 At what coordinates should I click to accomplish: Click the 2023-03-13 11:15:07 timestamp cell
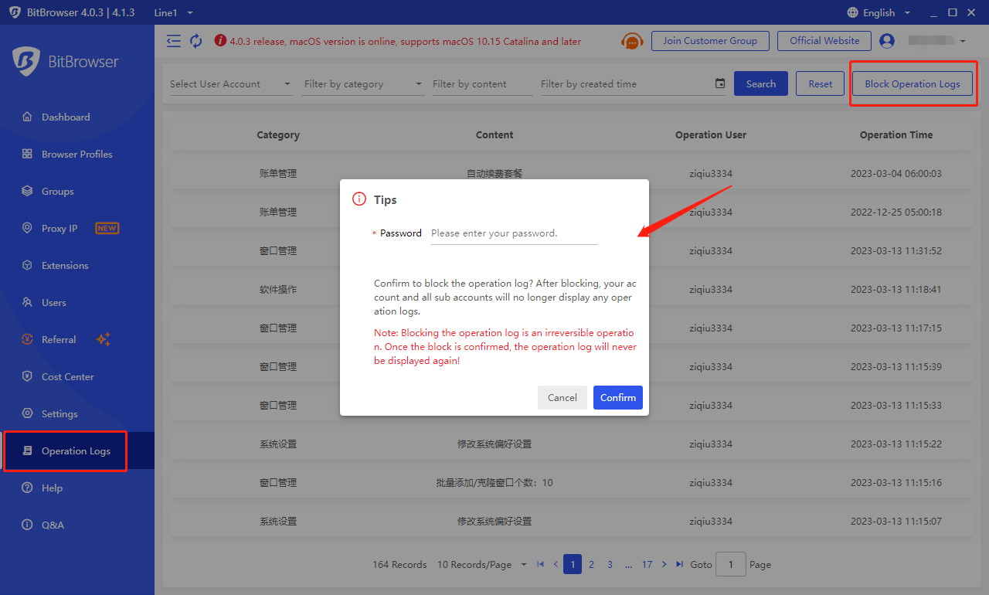pos(896,521)
